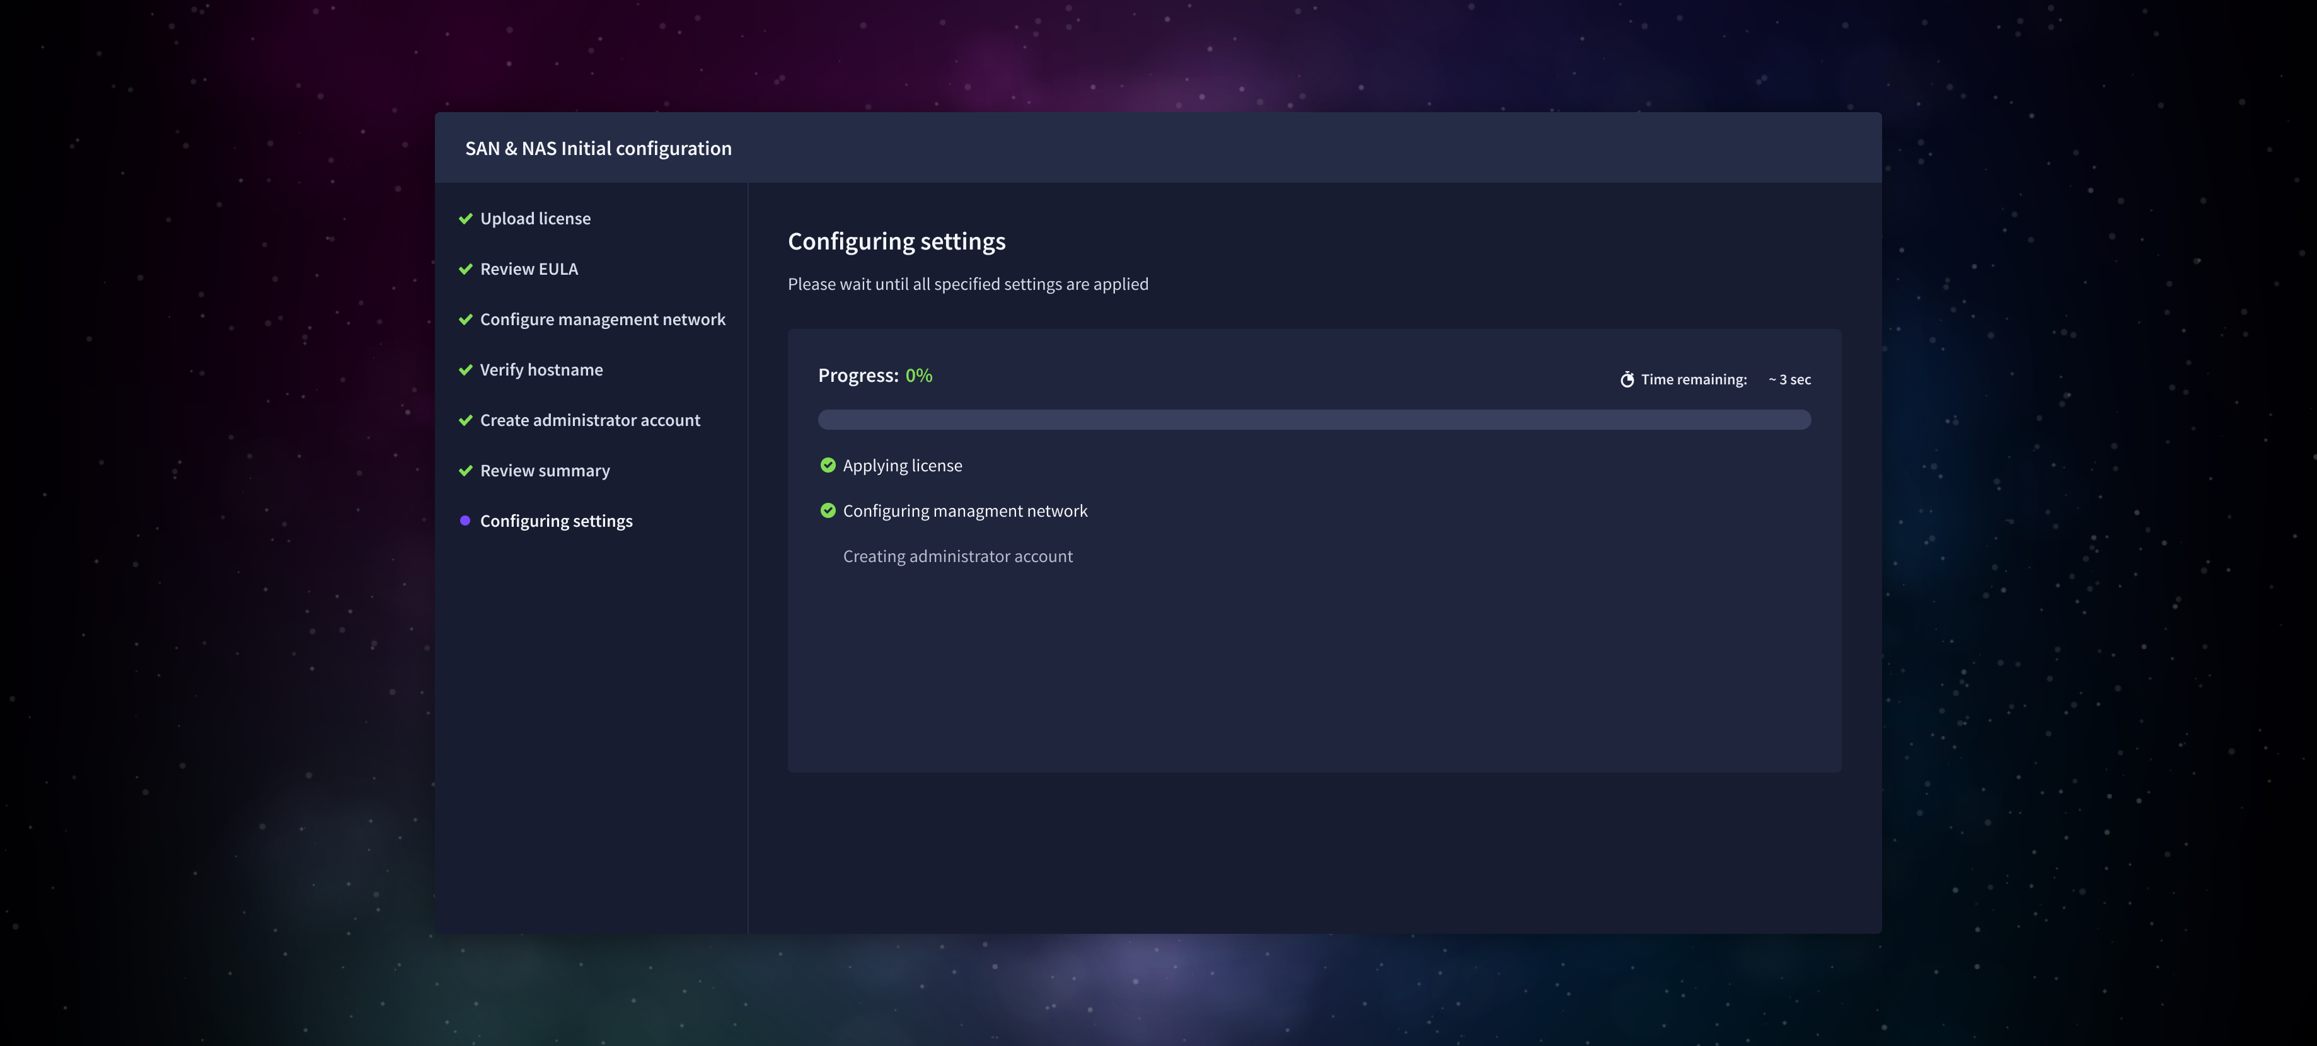Click the purple dot beside Configuring settings step

pos(465,520)
